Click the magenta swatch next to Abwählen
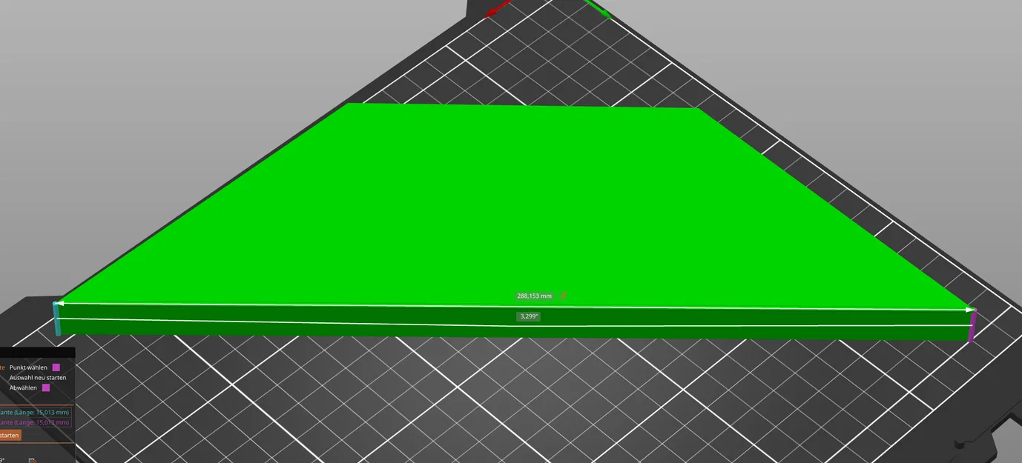The height and width of the screenshot is (463, 1022). (45, 387)
